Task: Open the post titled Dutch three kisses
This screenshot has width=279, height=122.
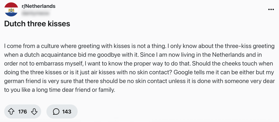Action: click(x=37, y=24)
